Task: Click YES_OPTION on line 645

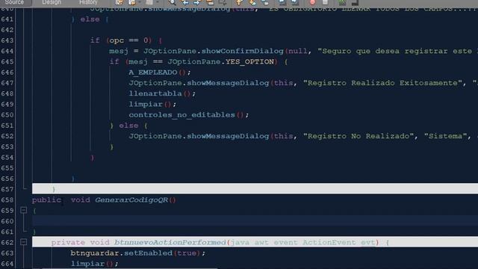Action: (249, 61)
